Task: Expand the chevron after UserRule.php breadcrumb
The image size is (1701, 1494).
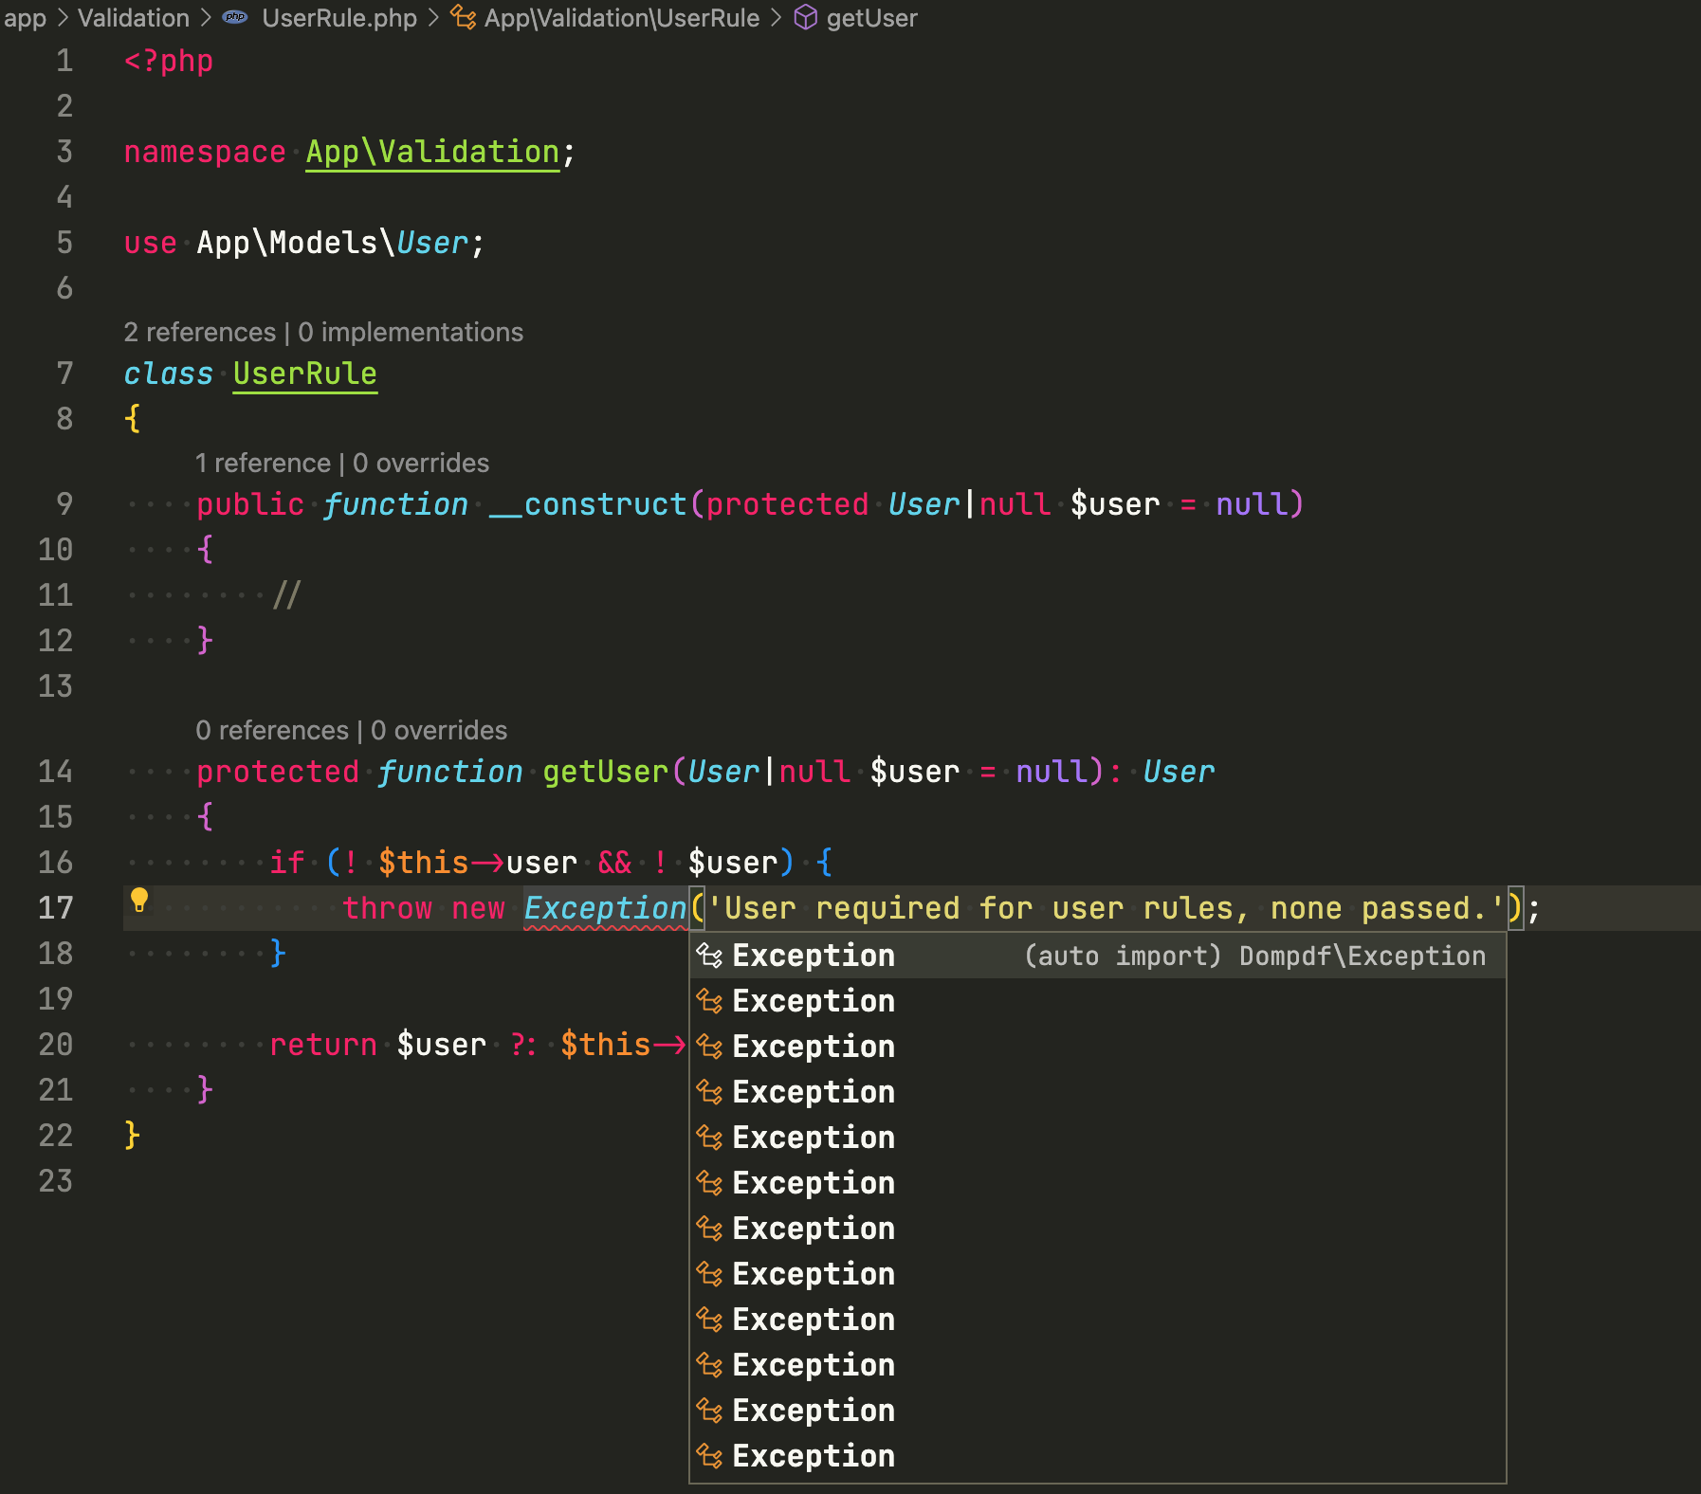Action: pos(432,17)
